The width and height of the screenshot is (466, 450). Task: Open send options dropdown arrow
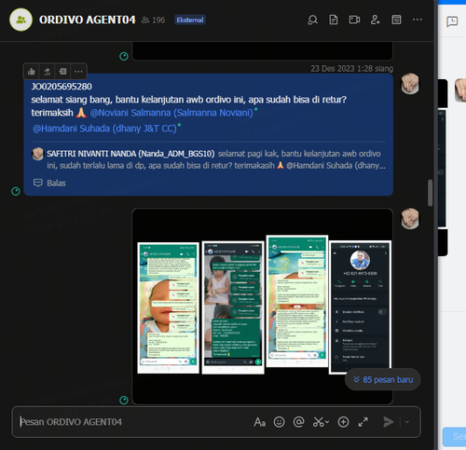coord(407,422)
